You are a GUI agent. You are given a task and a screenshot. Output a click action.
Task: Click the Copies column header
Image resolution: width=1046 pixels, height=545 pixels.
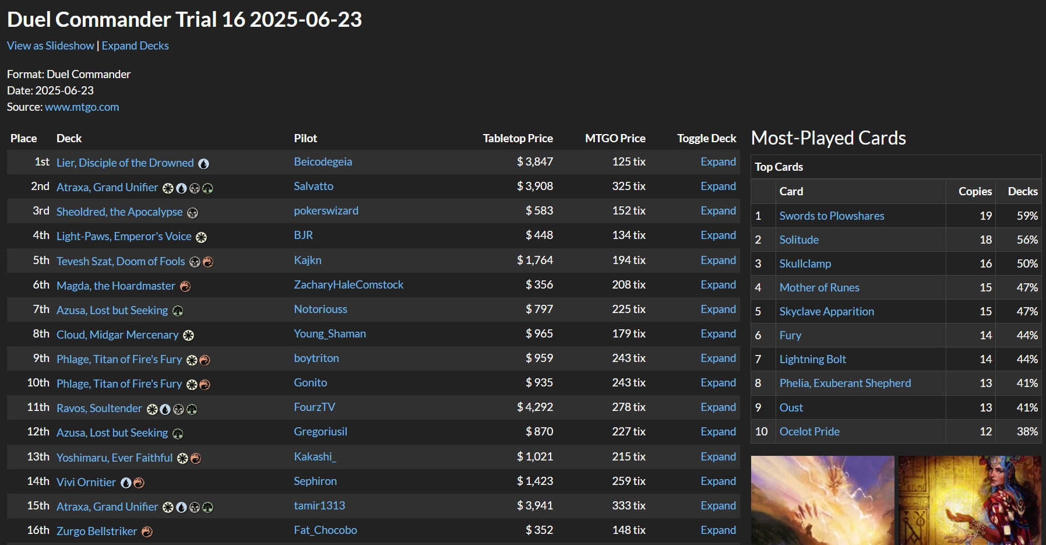click(975, 191)
